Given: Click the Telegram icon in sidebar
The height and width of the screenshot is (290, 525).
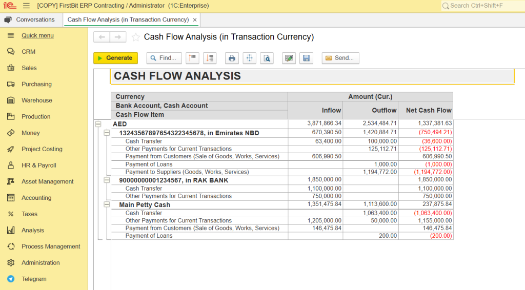Looking at the screenshot, I should [11, 279].
